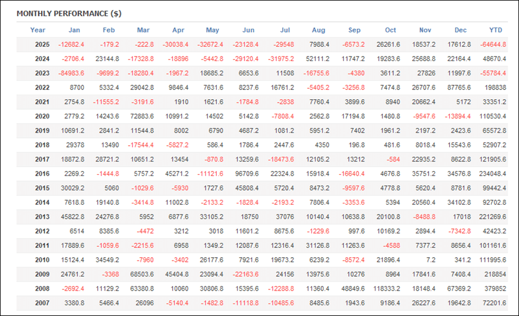Select the 2008 YTD value 379852
Image resolution: width=519 pixels, height=316 pixels.
tap(495, 289)
